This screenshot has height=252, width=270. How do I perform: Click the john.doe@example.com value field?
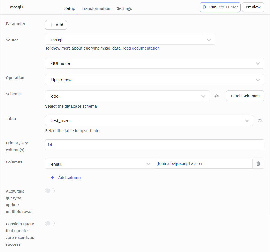point(204,163)
